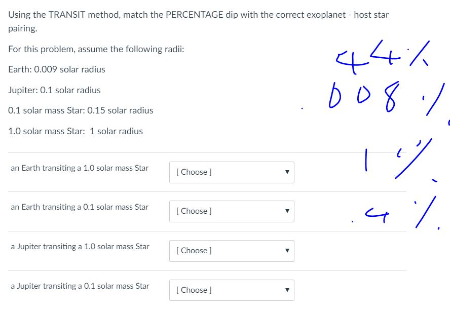
Task: Open the dropdown for Jupiter transiting 1.0 solar mass Star
Action: point(231,250)
